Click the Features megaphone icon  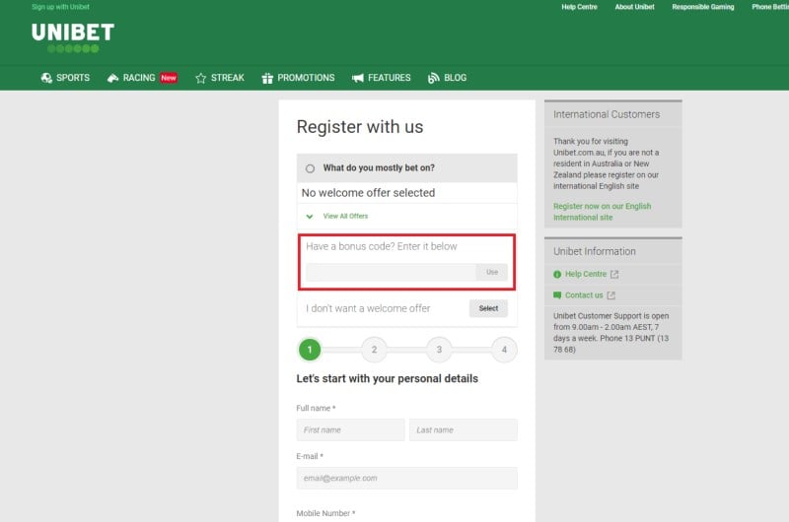tap(358, 78)
